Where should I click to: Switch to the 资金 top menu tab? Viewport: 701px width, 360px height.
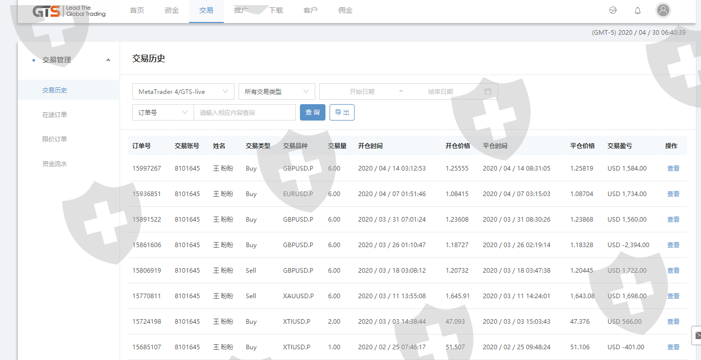pos(172,10)
